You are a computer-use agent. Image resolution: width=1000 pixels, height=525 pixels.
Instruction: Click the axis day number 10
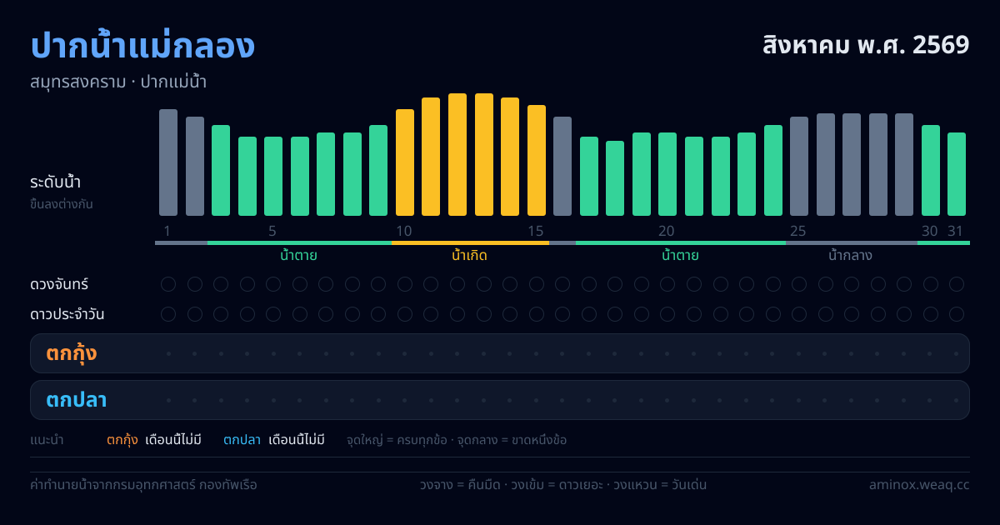coord(404,231)
